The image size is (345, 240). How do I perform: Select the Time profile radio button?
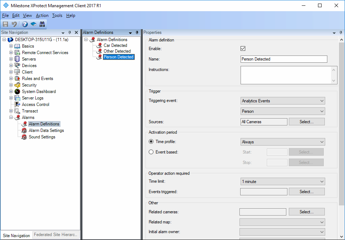pyautogui.click(x=151, y=142)
